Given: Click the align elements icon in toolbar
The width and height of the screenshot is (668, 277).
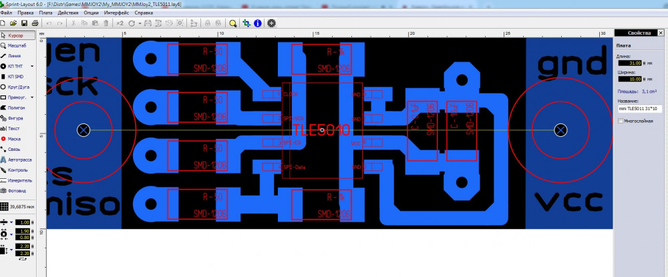Looking at the screenshot, I should 169,23.
